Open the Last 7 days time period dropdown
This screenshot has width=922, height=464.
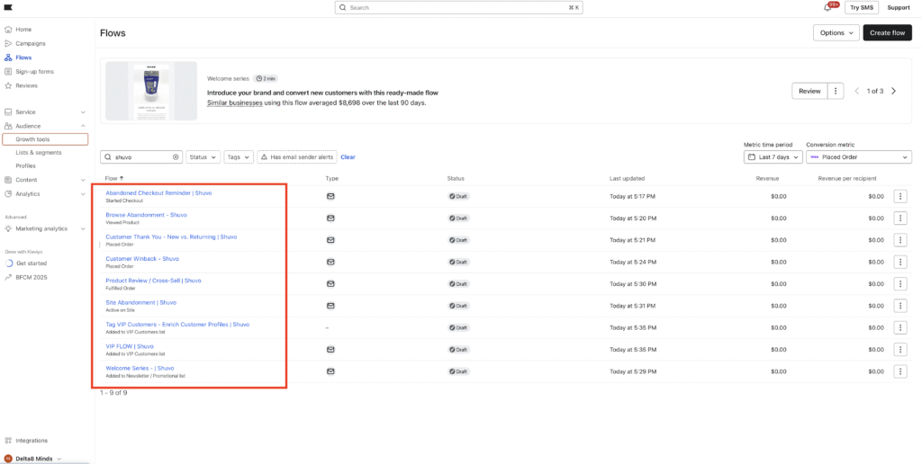coord(772,156)
